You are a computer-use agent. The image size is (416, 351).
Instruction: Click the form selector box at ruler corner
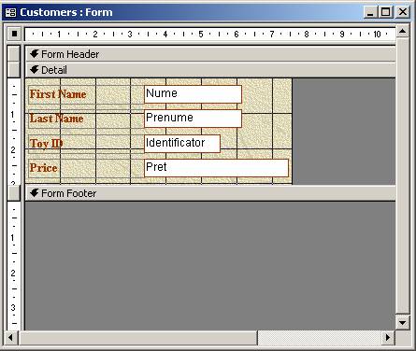tap(14, 34)
